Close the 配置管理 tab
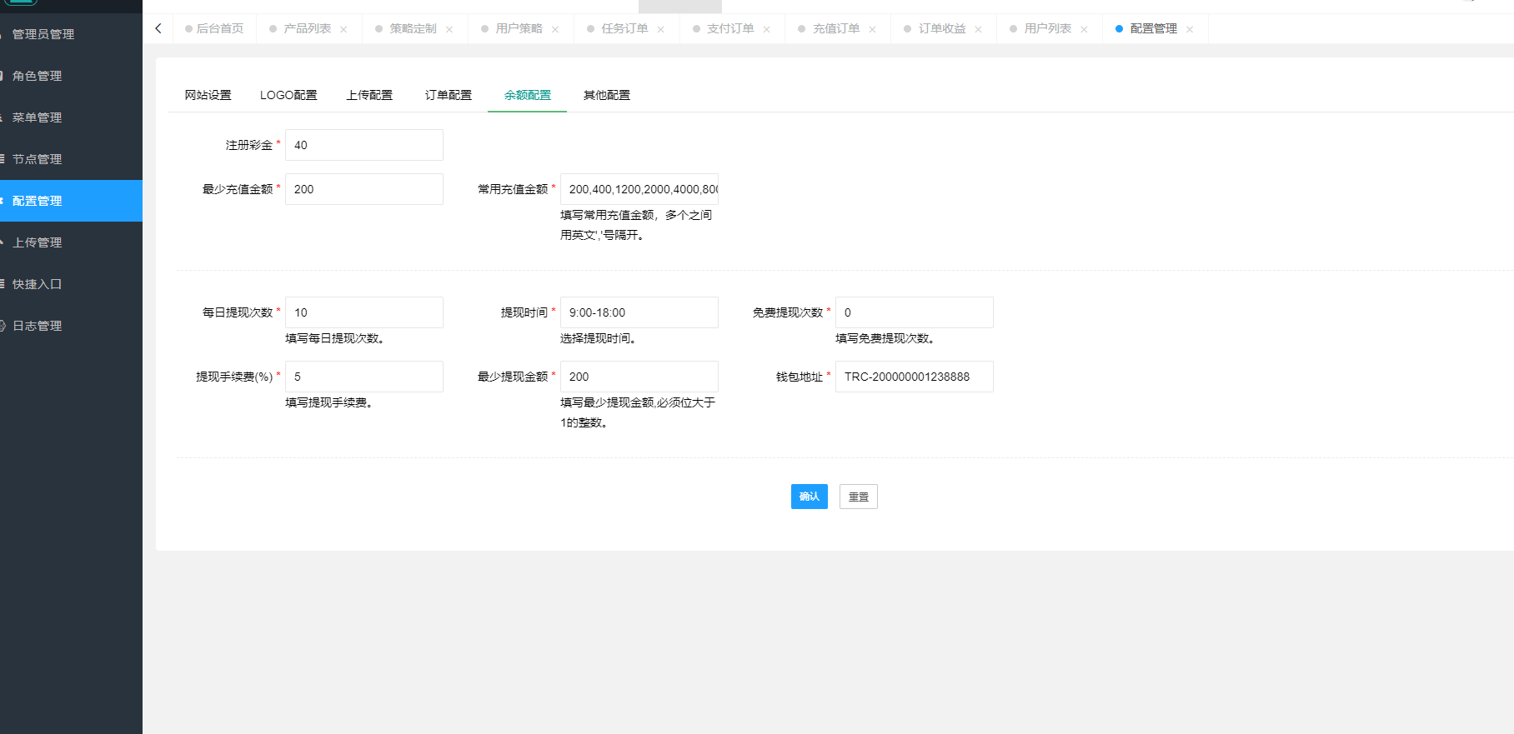This screenshot has width=1514, height=734. pyautogui.click(x=1190, y=29)
